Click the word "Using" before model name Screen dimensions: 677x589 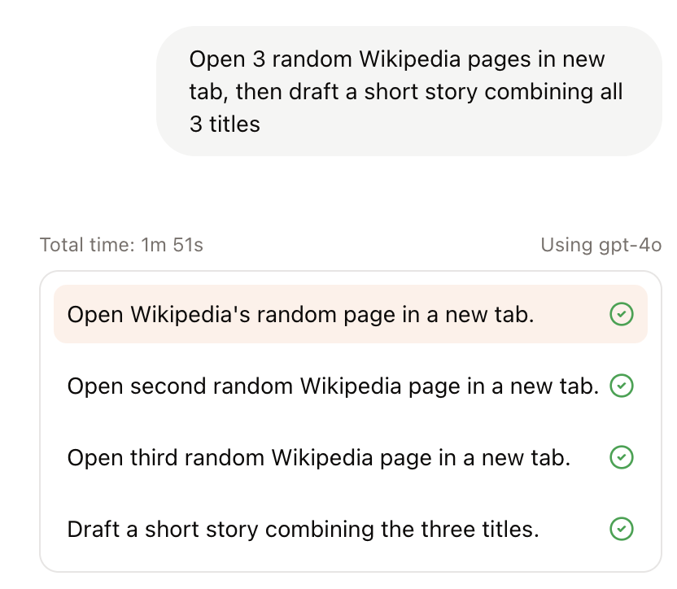(563, 245)
